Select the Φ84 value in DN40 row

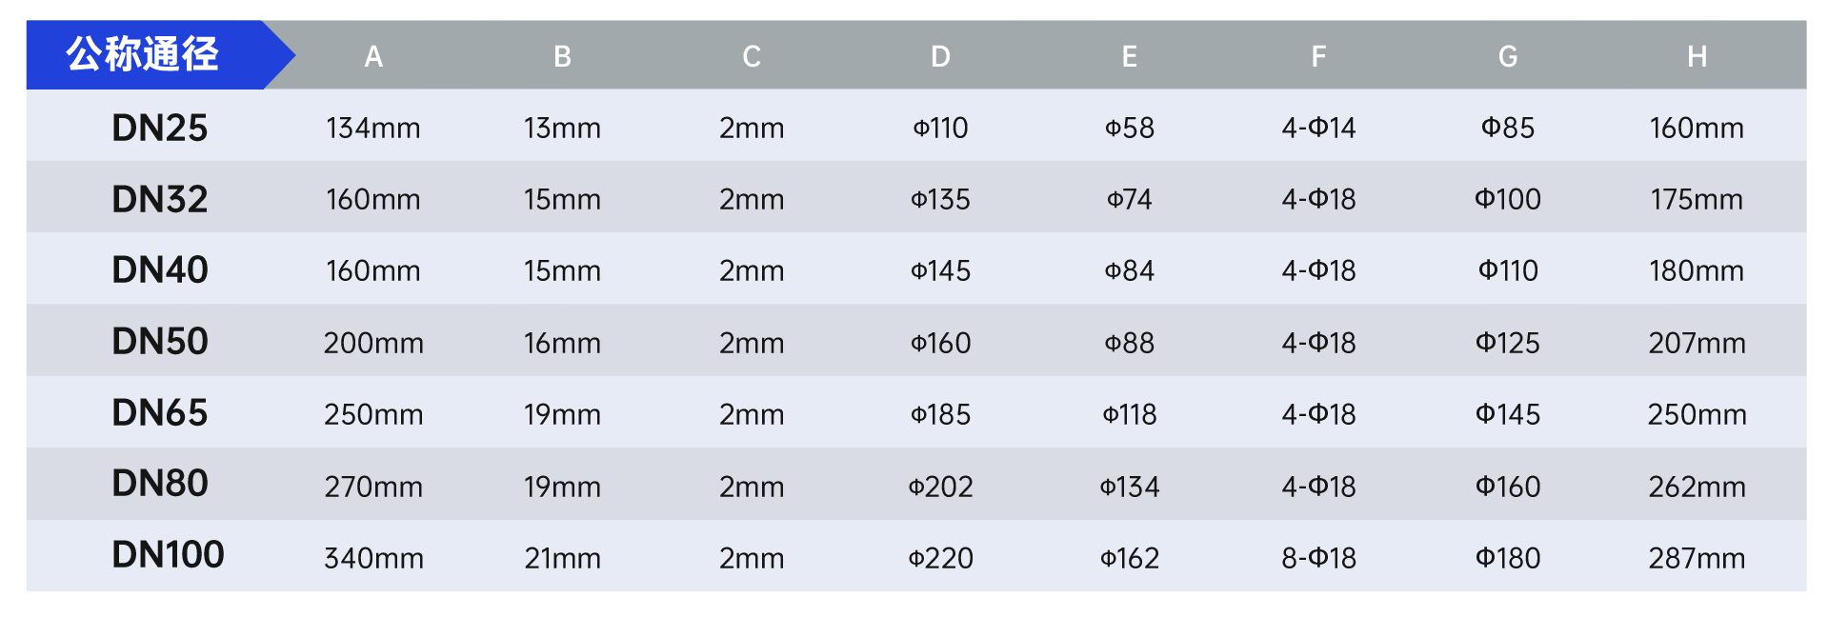(1129, 270)
